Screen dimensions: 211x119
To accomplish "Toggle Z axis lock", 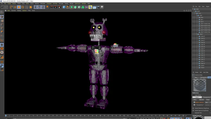I will pyautogui.click(x=43, y=7).
